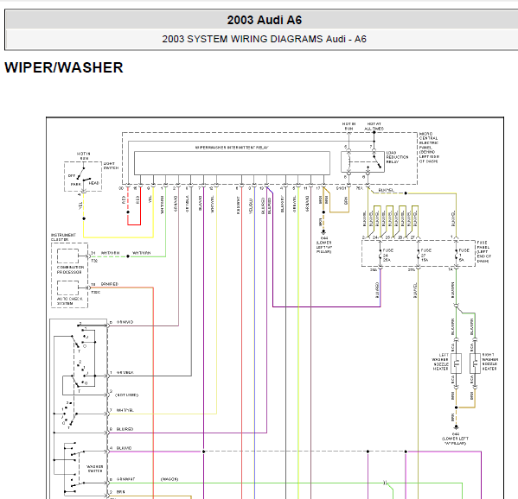This screenshot has height=499, width=518.
Task: Click the Right Washer Nozzle Heater symbol
Action: 475,363
